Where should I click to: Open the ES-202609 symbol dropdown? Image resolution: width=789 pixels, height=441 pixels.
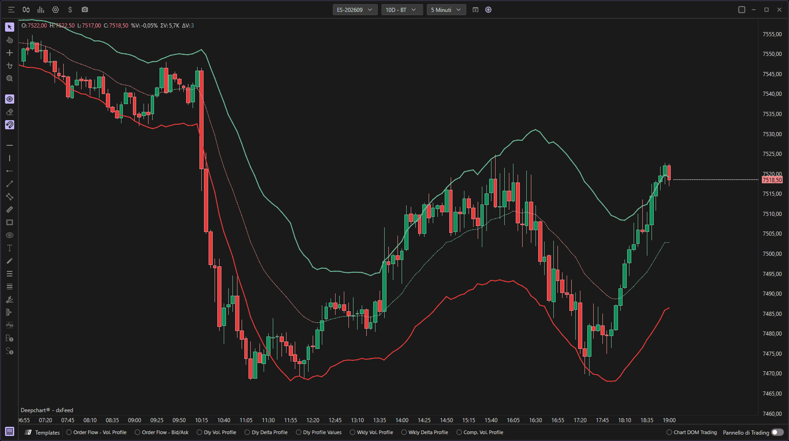(355, 10)
